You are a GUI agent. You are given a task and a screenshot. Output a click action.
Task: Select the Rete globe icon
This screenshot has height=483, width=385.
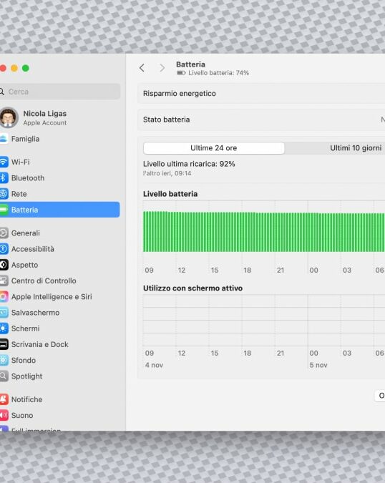[x=4, y=194]
